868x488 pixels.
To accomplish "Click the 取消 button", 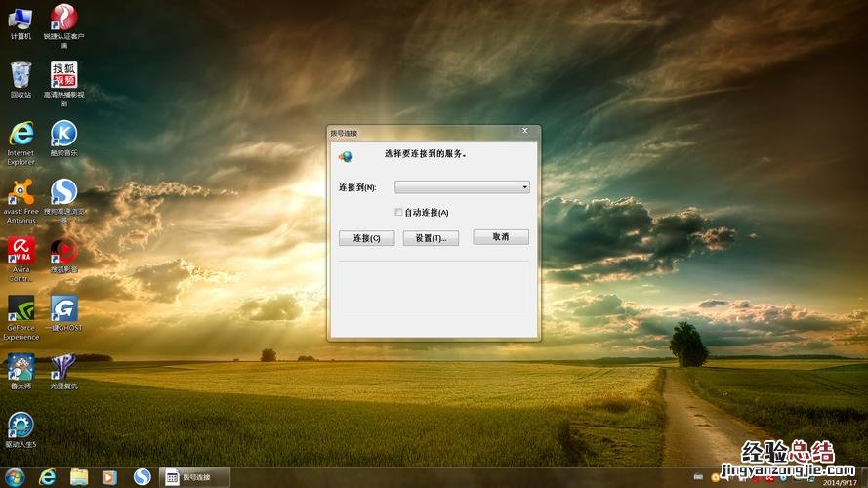I will pos(501,237).
